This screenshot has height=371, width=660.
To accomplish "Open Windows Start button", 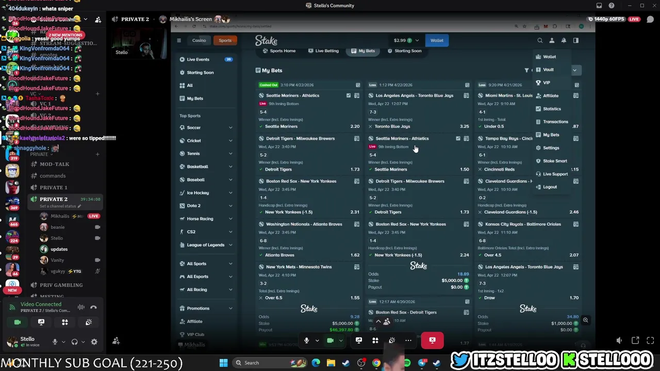I will 223,363.
